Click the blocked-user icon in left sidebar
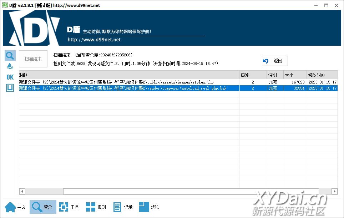 10,66
